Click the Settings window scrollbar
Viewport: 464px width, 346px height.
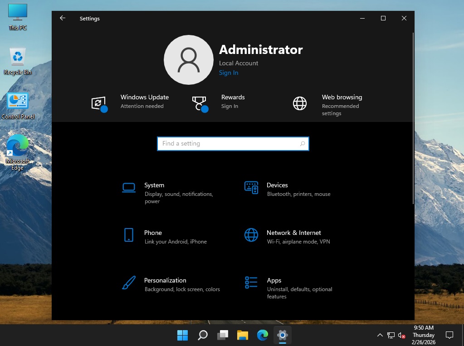[412, 118]
